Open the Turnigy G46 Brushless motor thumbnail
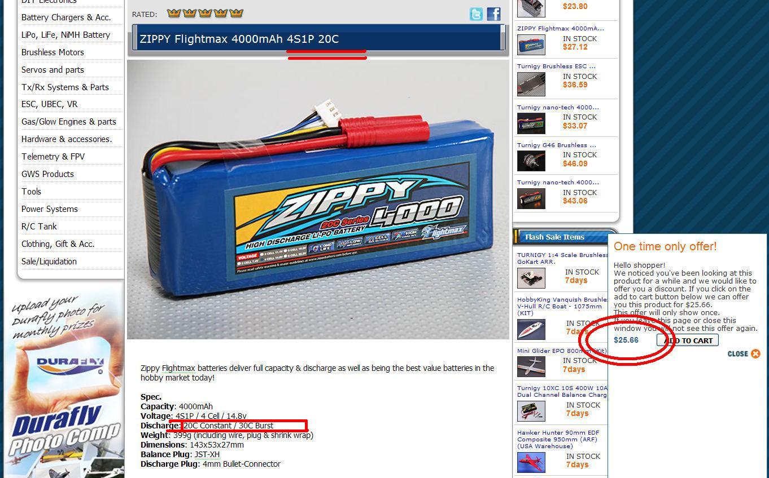 [x=531, y=161]
